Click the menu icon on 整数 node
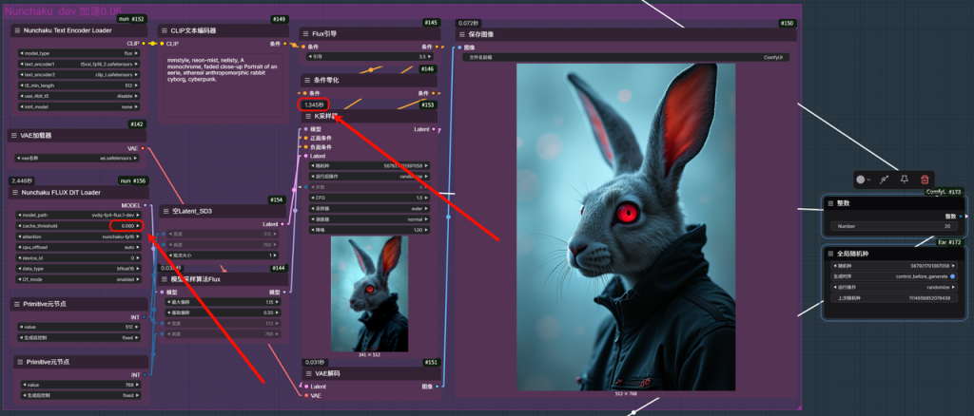974x416 pixels. click(830, 202)
